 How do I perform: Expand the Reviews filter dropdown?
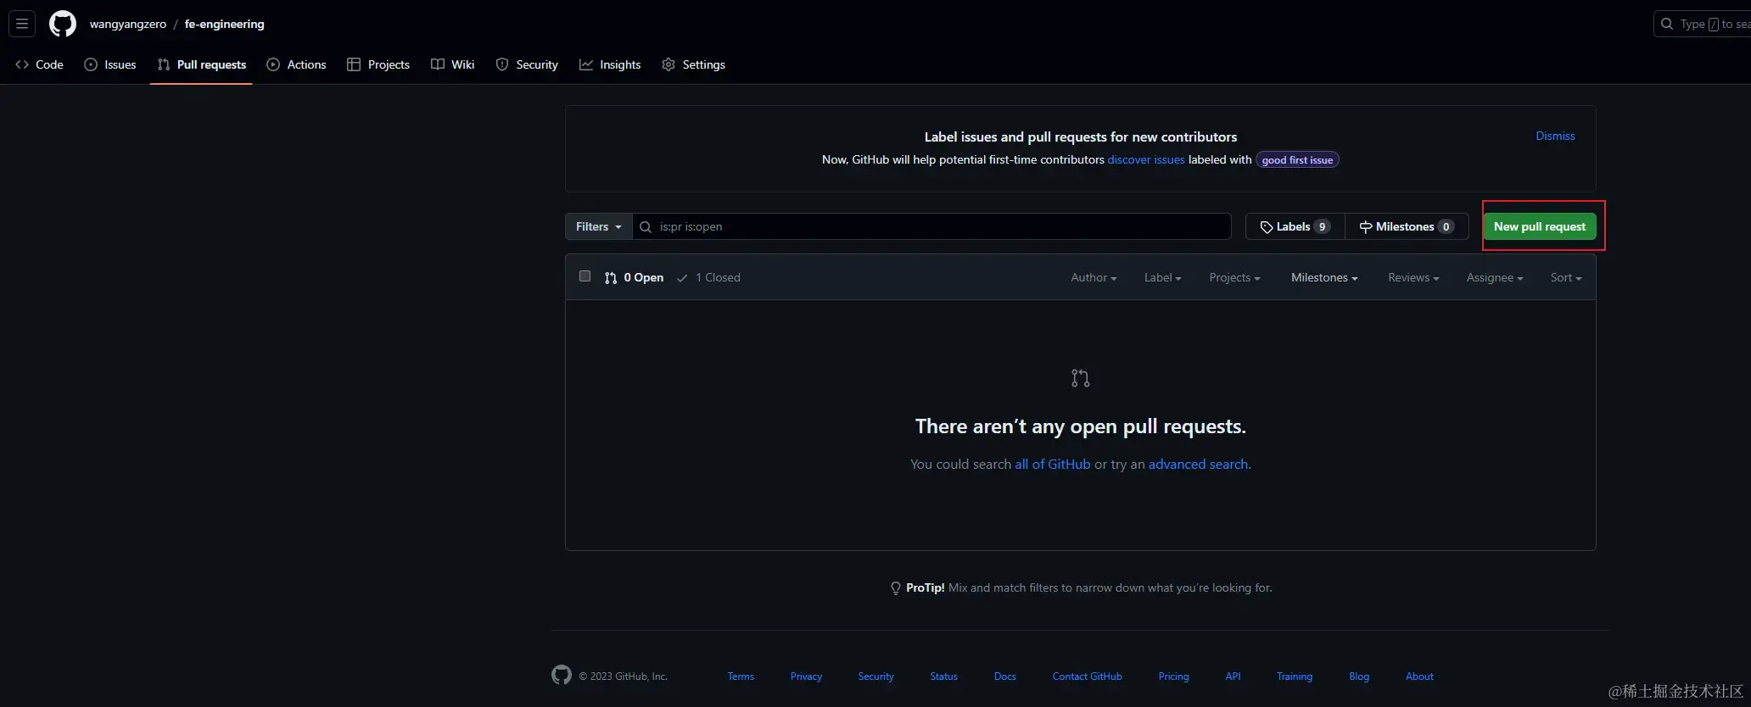point(1413,277)
